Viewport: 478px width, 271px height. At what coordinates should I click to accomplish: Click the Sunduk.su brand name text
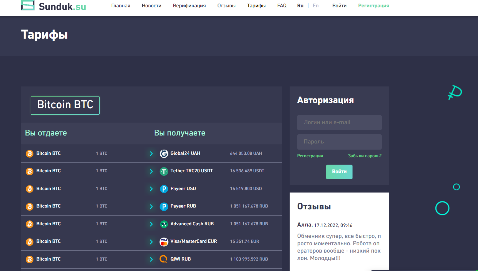62,6
